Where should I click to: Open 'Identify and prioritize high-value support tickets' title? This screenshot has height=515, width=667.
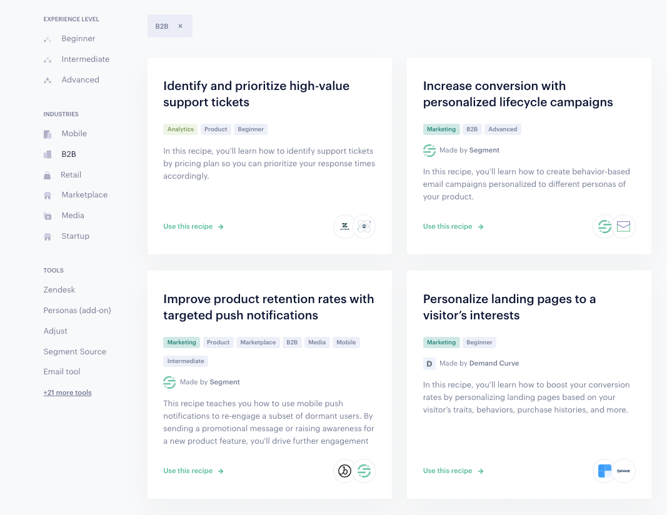pyautogui.click(x=256, y=94)
